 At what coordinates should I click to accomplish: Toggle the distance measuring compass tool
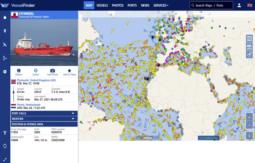(249, 55)
